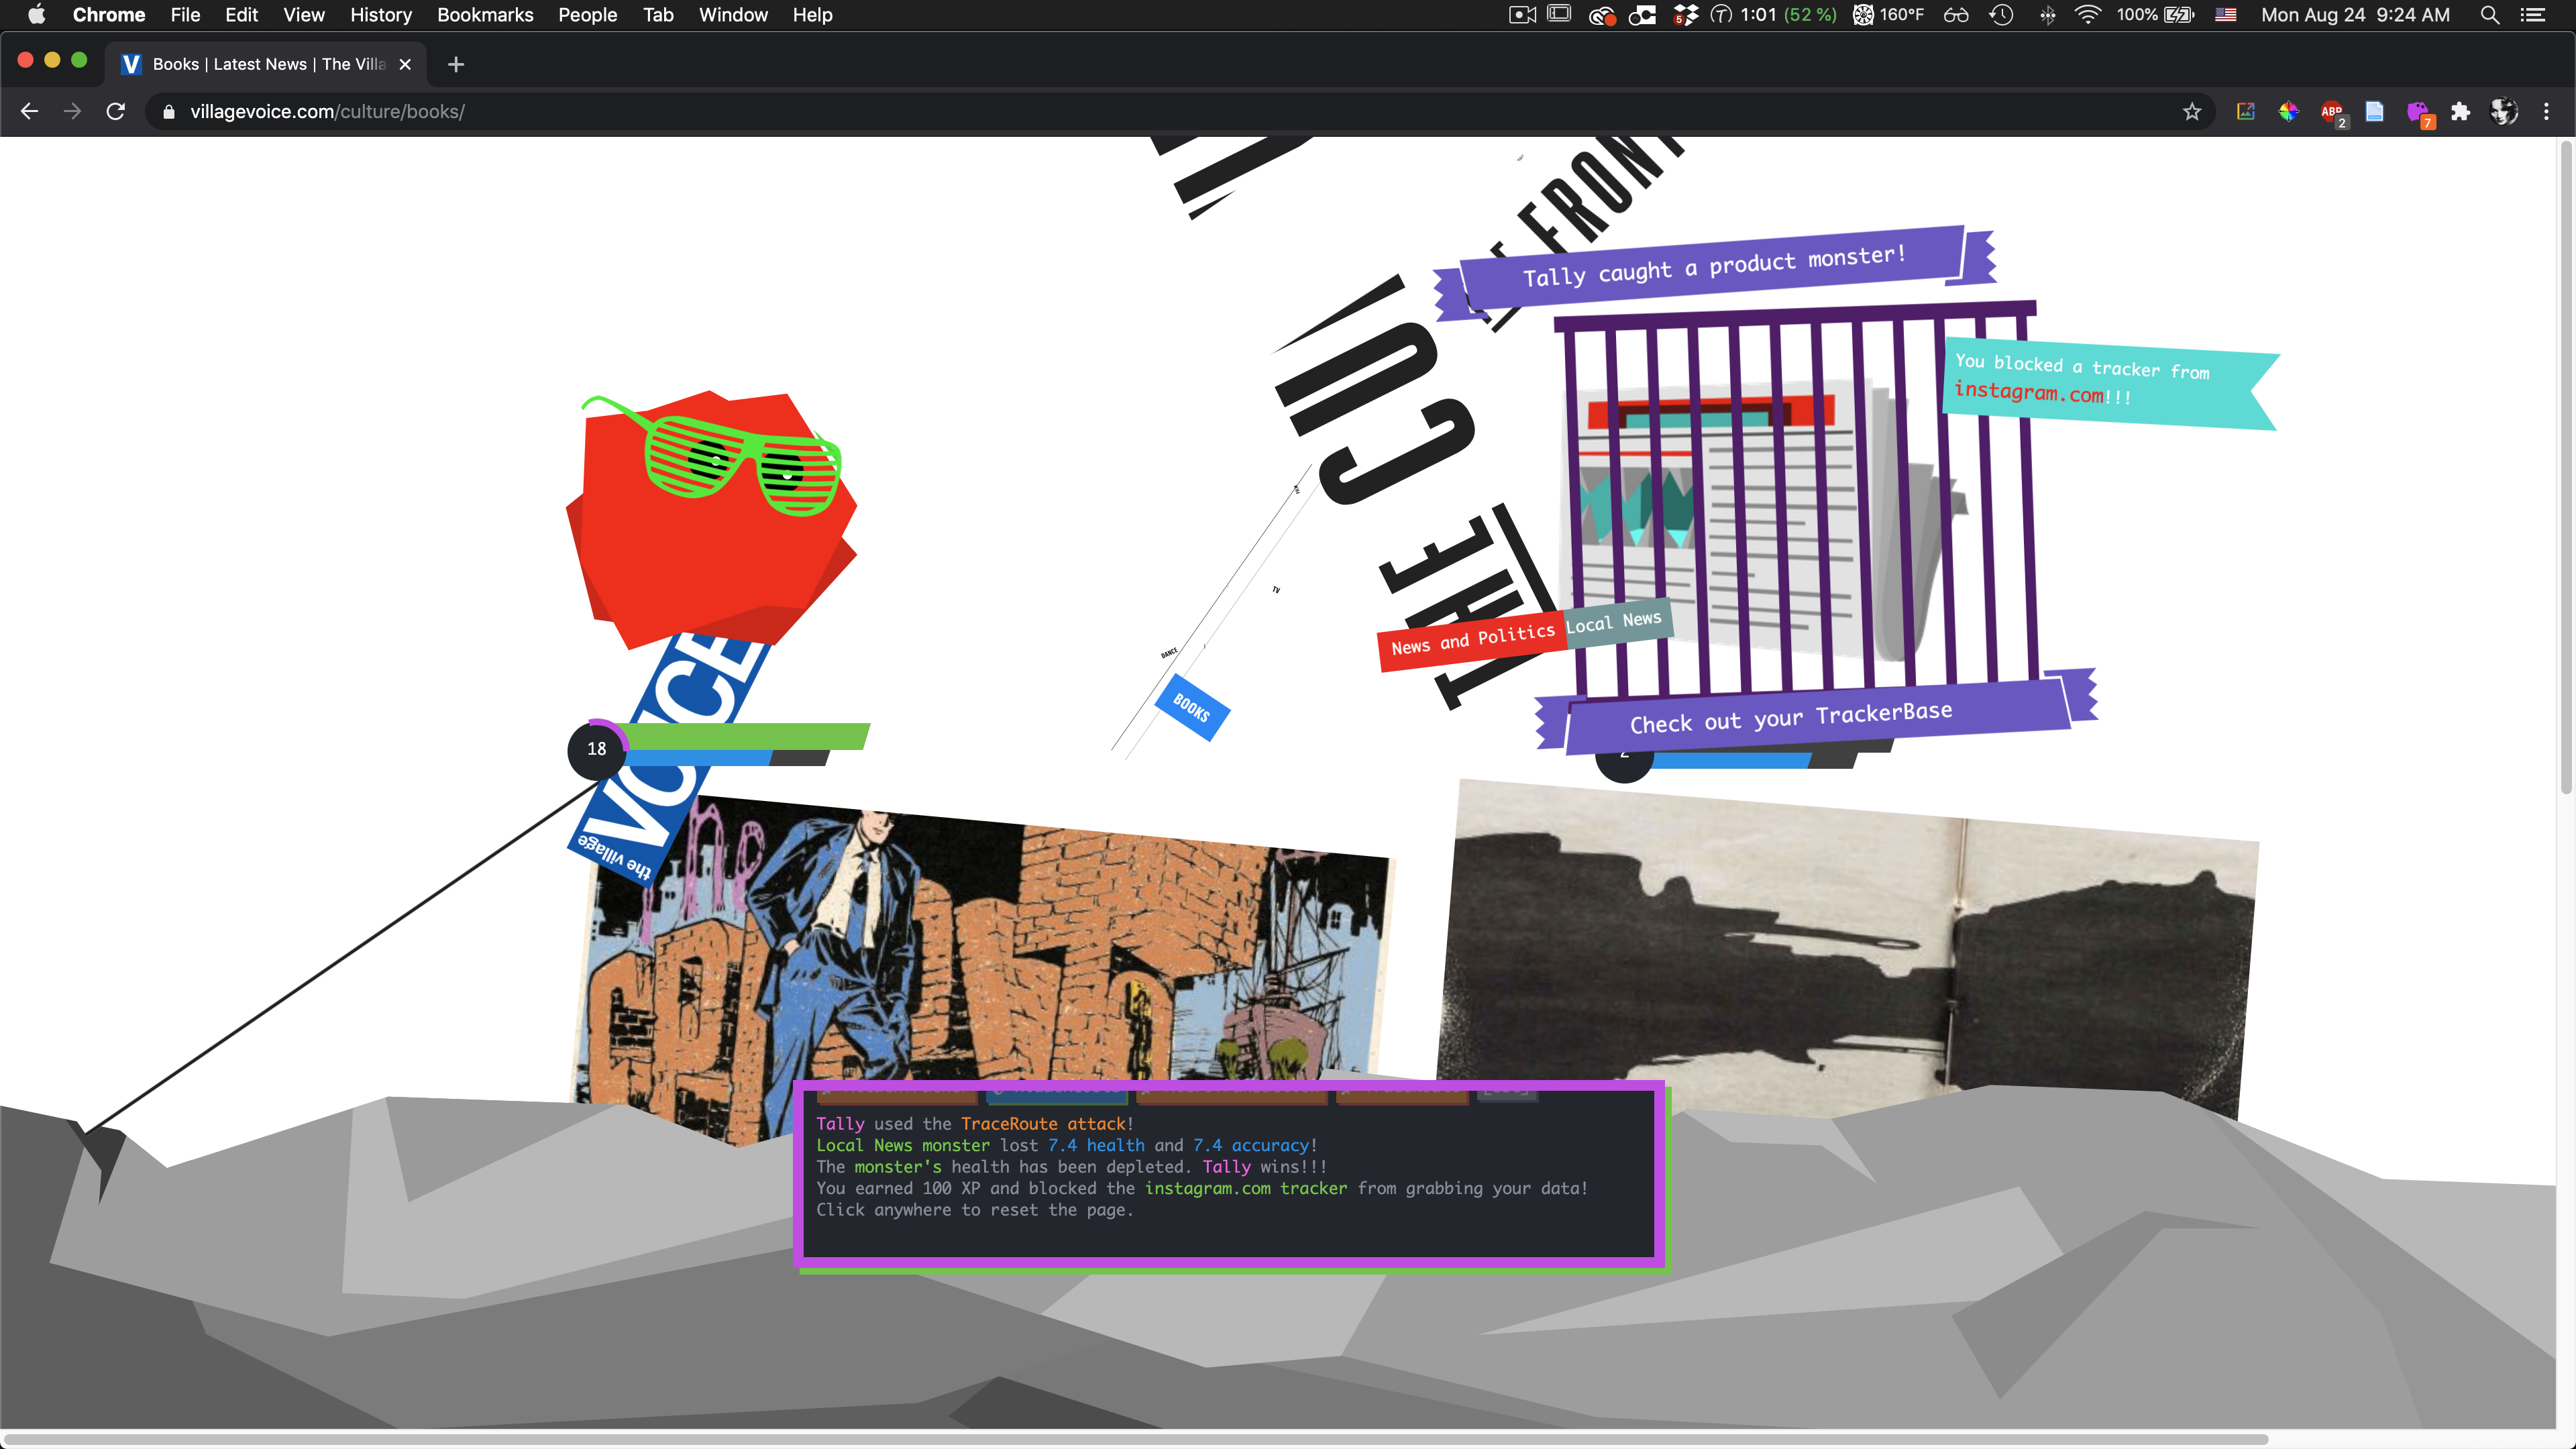Open the Adblock Plus extension

tap(2332, 112)
